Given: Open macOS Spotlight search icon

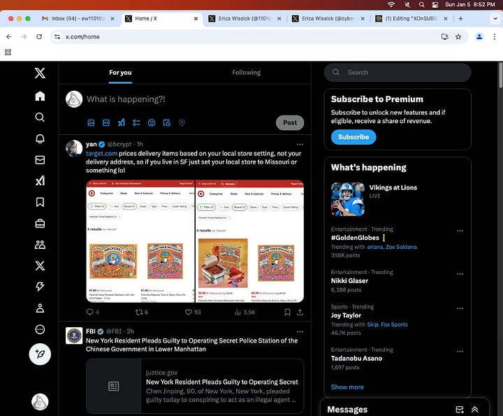Looking at the screenshot, I should pyautogui.click(x=421, y=4).
